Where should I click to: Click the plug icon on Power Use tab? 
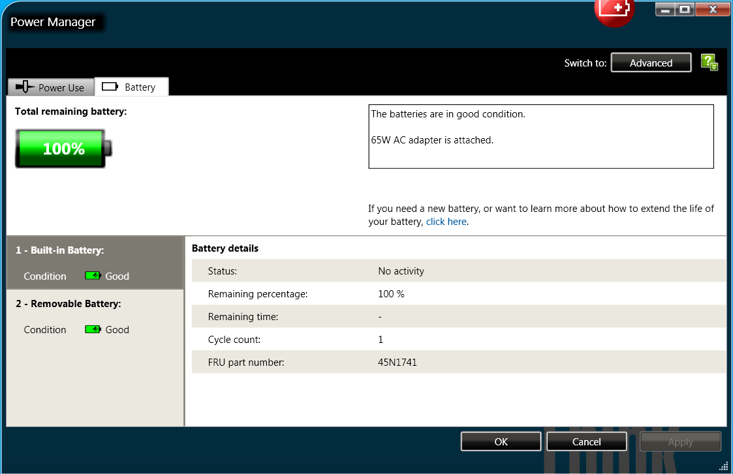tap(25, 87)
